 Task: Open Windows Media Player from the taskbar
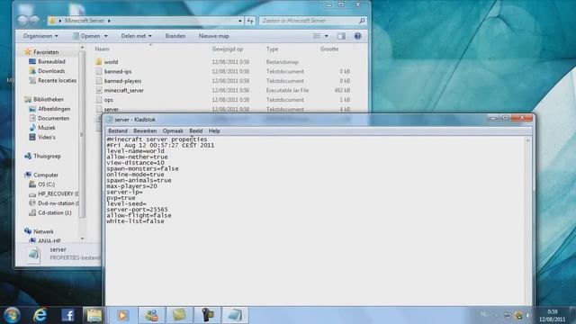point(122,315)
